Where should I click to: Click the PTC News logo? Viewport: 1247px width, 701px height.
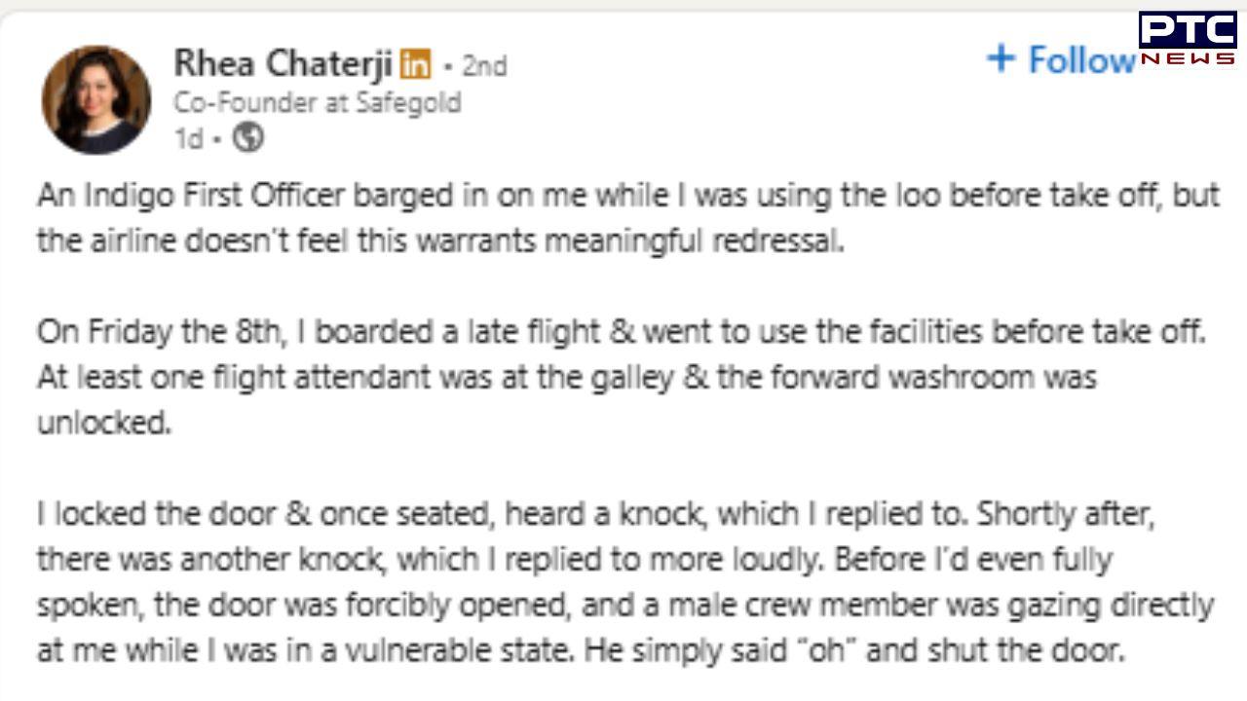pyautogui.click(x=1189, y=37)
